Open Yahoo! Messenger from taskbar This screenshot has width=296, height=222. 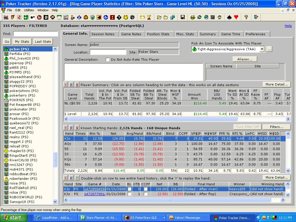[188, 218]
